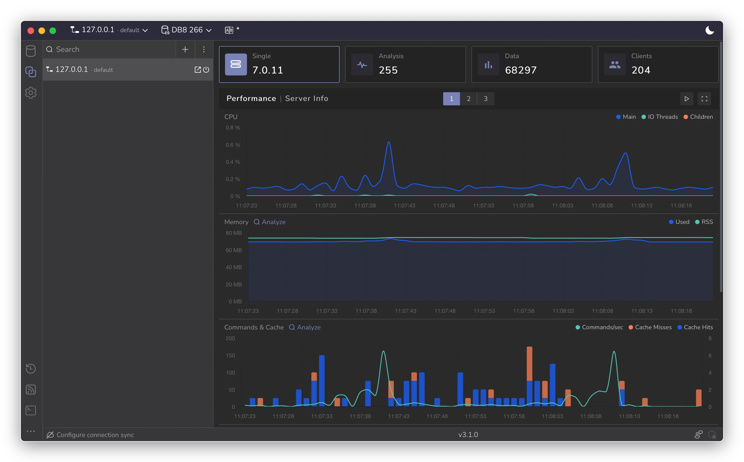Click the v3.1.0 version label
This screenshot has height=462, width=744.
468,435
